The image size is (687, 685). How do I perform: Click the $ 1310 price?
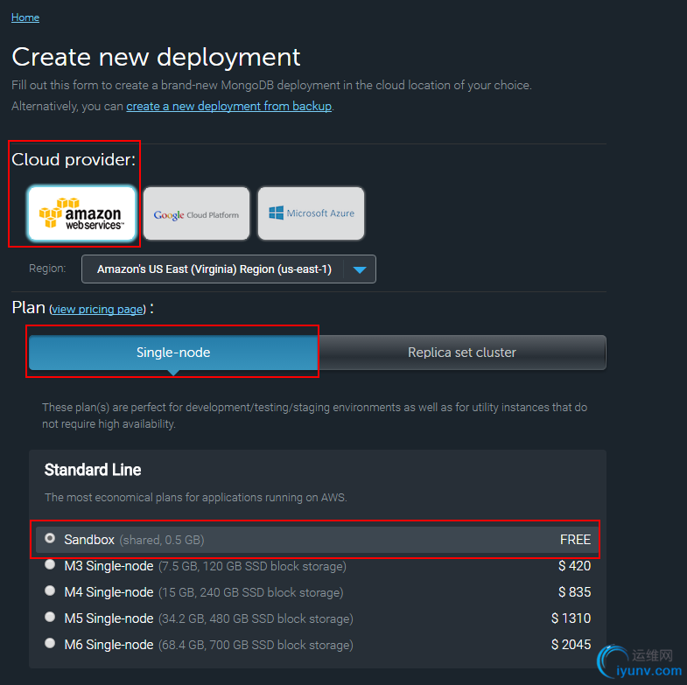571,619
